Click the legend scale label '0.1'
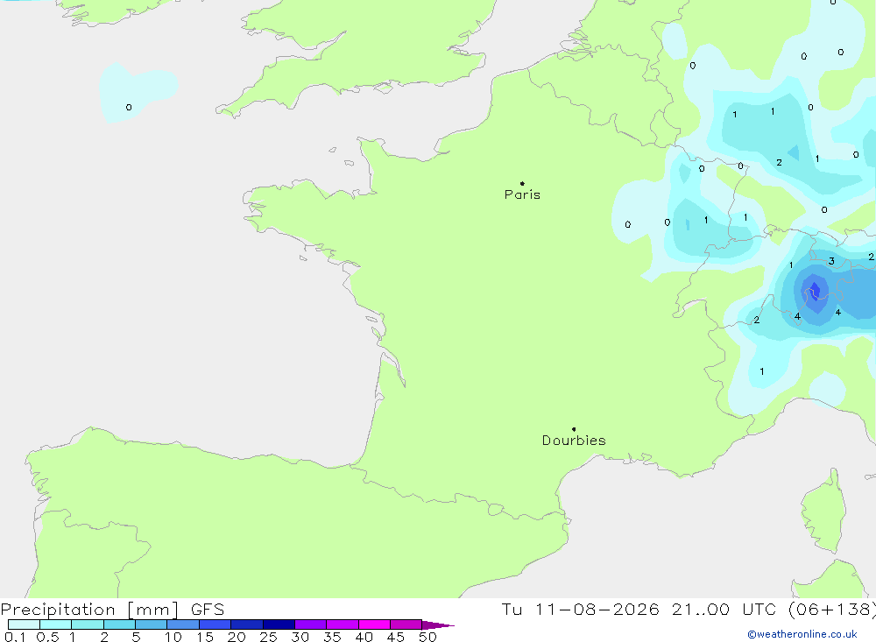876x642 pixels. [15, 637]
